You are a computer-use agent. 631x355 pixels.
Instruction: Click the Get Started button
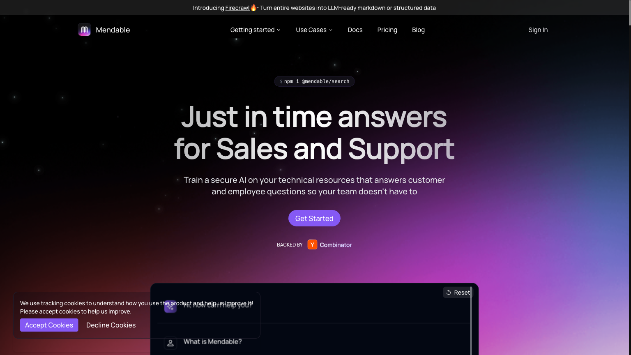pyautogui.click(x=314, y=218)
